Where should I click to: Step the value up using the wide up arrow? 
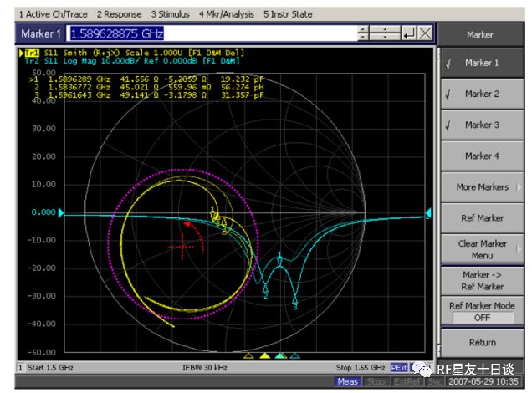click(x=385, y=29)
